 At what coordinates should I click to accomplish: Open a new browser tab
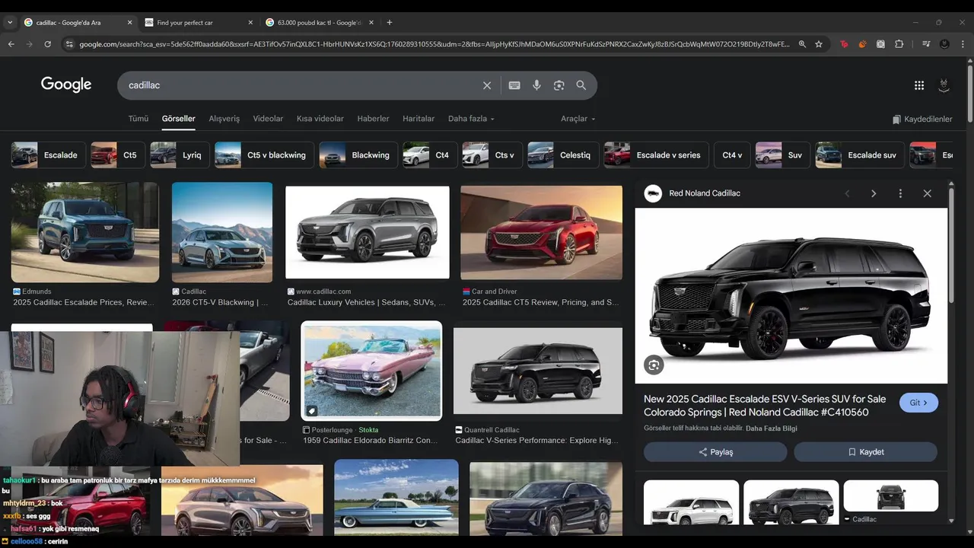click(390, 22)
